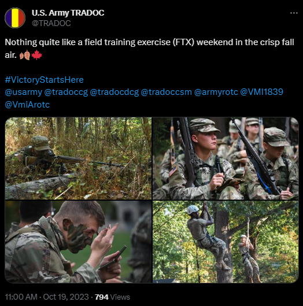The width and height of the screenshot is (303, 306).
Task: Open the @armyrotc mention
Action: pos(216,92)
